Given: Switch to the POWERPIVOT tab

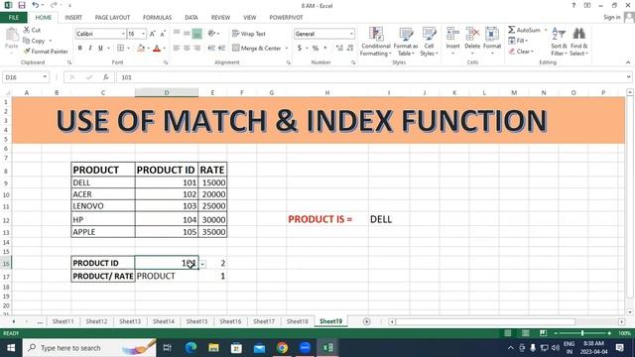Looking at the screenshot, I should point(286,18).
